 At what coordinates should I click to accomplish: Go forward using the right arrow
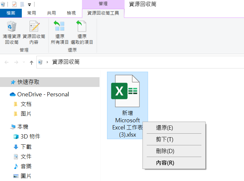[x=16, y=62]
